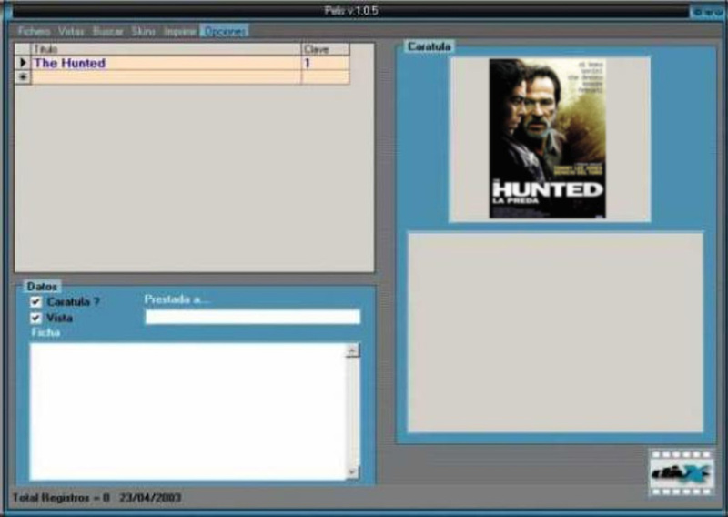Click the Hunted movie poster image
The image size is (728, 517).
click(548, 138)
